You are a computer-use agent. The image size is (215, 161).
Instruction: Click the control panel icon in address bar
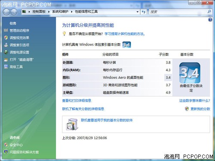click(x=24, y=12)
